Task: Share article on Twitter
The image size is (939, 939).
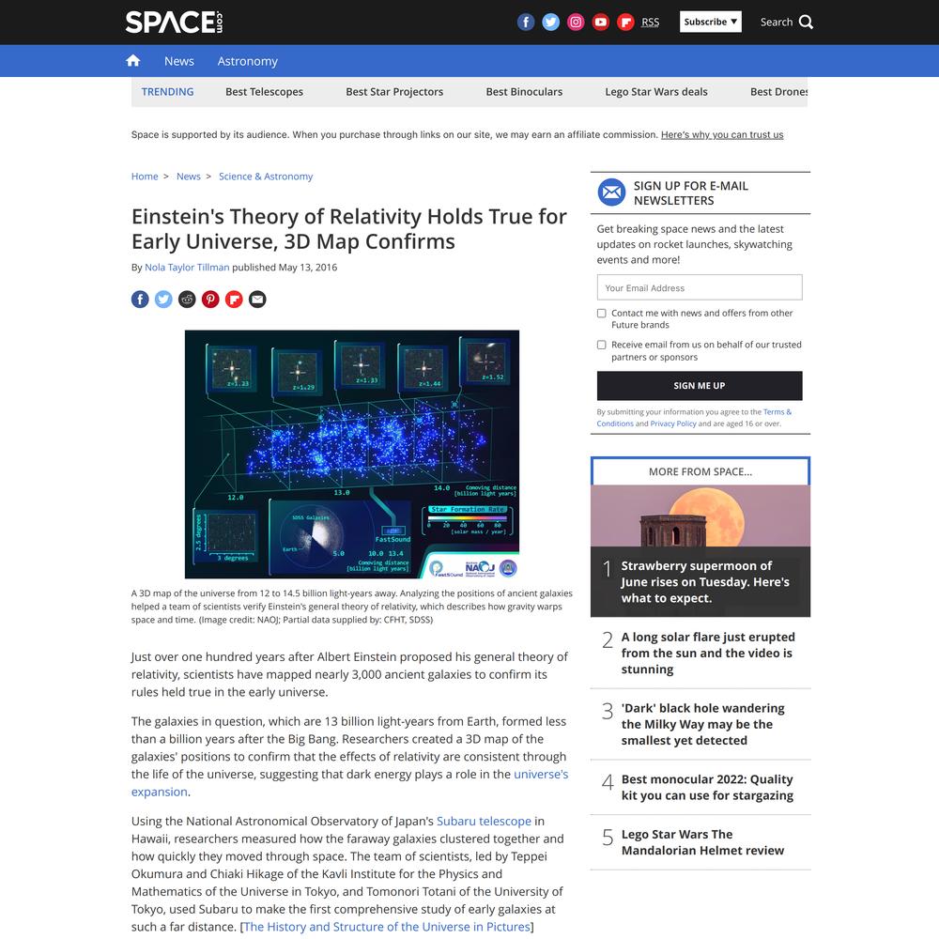Action: point(163,299)
